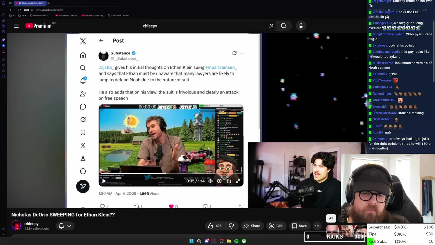Viewport: 435px width, 245px height.
Task: Open the chleepy channel name link
Action: coord(32,224)
